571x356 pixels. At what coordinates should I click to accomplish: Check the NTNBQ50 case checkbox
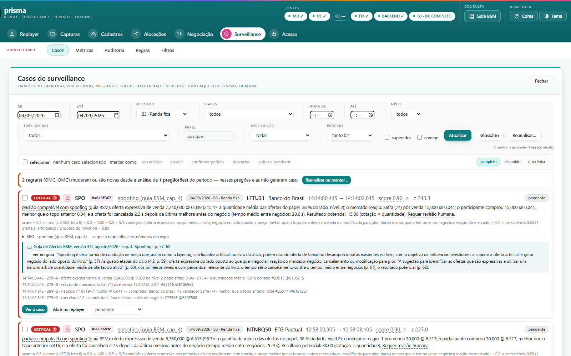25,329
